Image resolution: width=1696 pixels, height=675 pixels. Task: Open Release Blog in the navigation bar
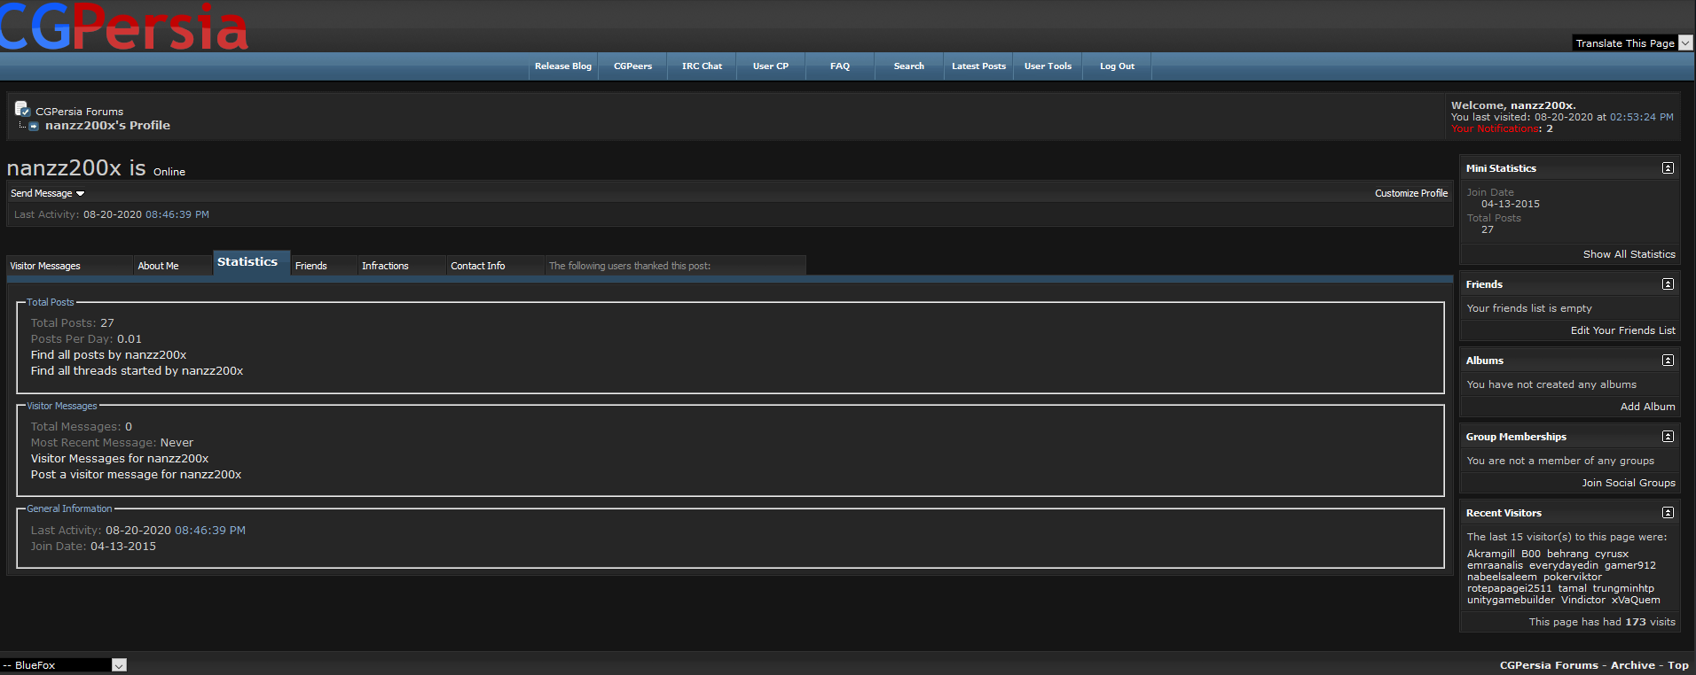[563, 66]
